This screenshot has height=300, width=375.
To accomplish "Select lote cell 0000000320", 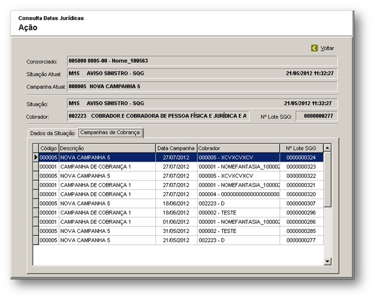I will tap(302, 194).
